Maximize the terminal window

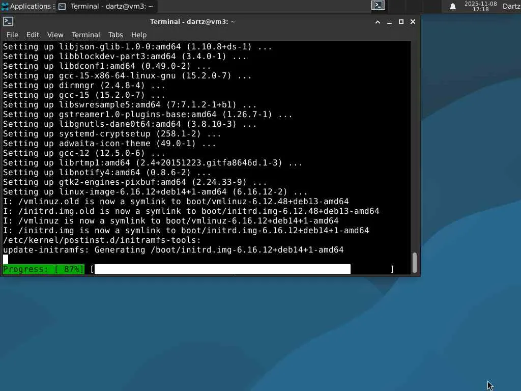tap(401, 22)
